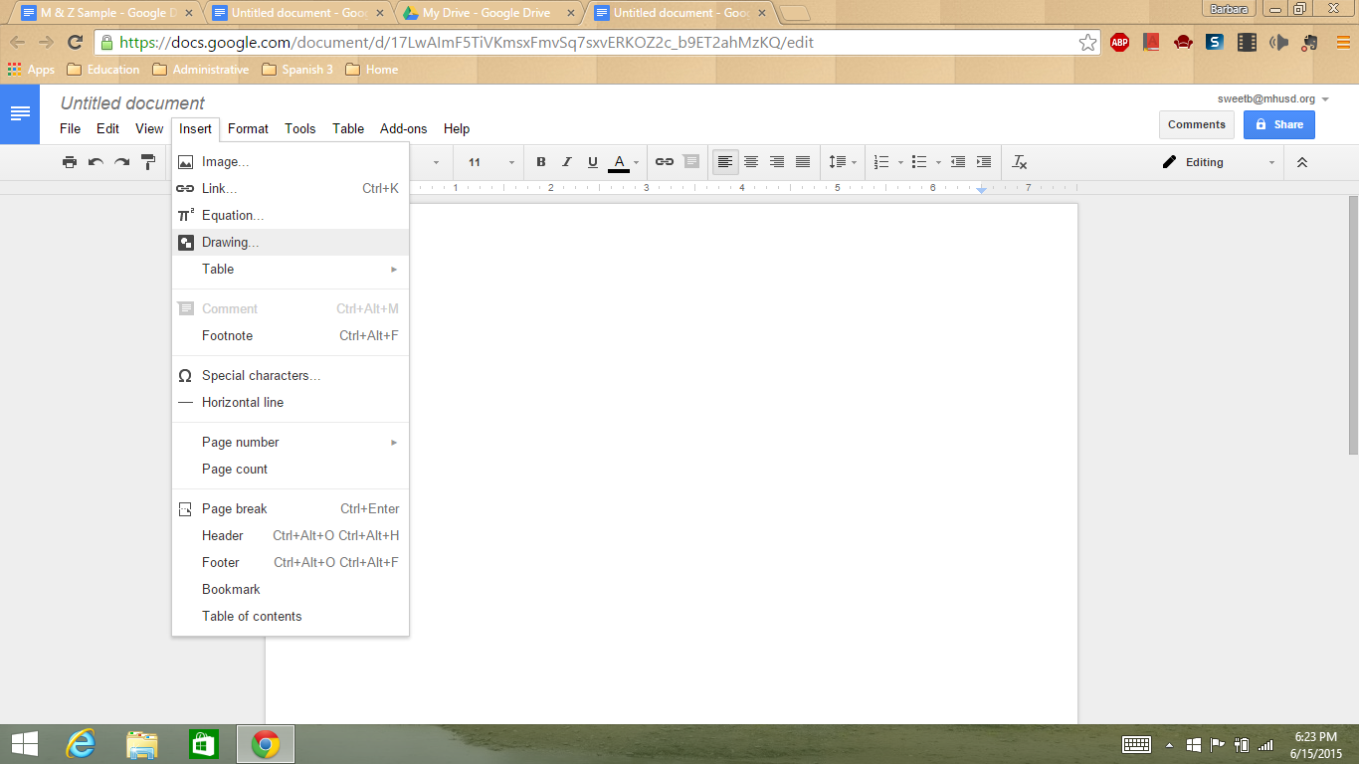
Task: Collapse the menus with double chevron
Action: tap(1301, 162)
